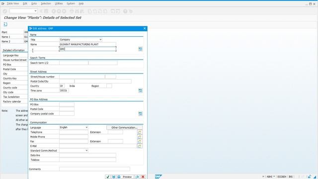Screen dimensions: 318x179
Task: Click the greyed Help question-mark toolbar icon
Action: coord(125,11)
